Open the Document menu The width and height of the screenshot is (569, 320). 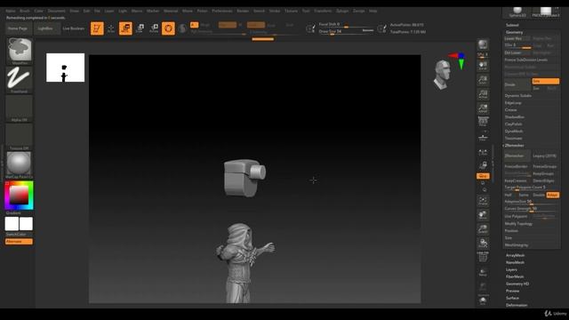[57, 11]
